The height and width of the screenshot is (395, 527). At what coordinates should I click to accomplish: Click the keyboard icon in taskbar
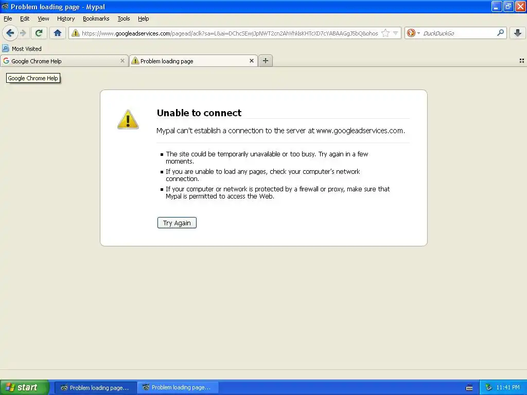tap(469, 388)
